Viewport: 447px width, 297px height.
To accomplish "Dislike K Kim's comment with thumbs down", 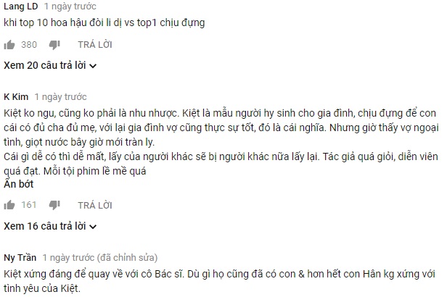I will (x=54, y=205).
